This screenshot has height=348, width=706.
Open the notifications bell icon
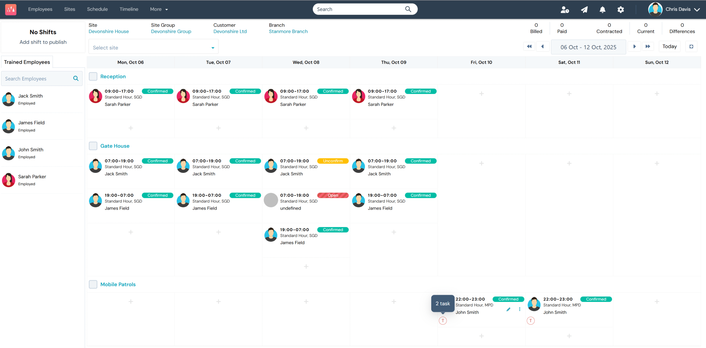pos(603,9)
